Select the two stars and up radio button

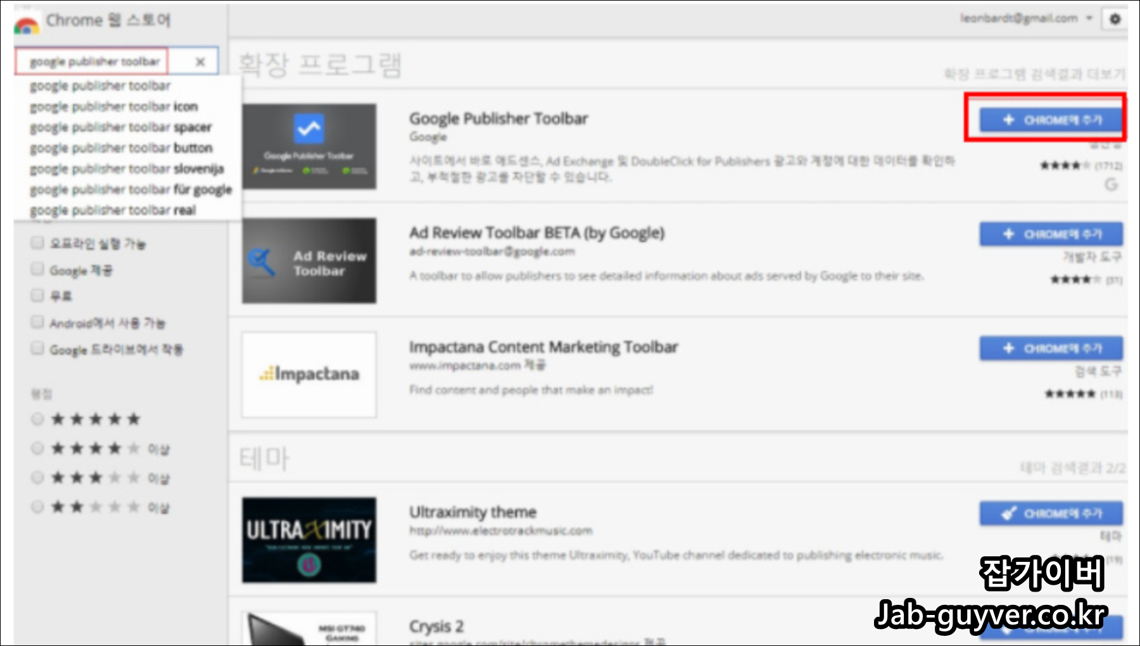(x=37, y=507)
